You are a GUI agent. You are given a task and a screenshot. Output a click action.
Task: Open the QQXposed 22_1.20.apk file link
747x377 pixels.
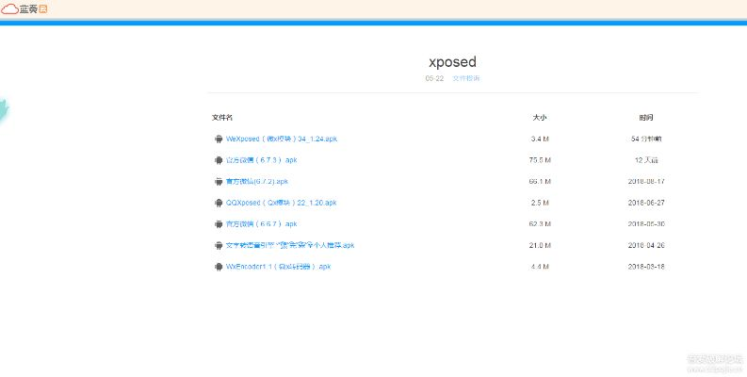pos(281,203)
